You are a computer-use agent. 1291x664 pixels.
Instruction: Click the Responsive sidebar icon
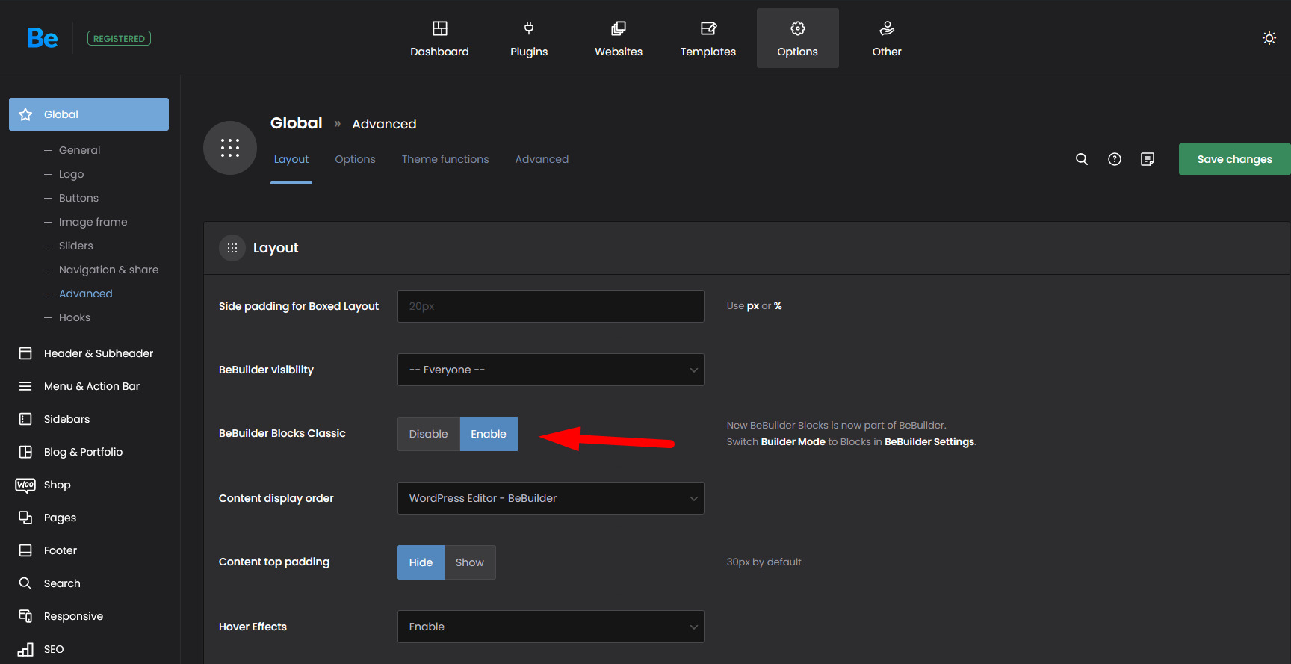click(x=25, y=616)
